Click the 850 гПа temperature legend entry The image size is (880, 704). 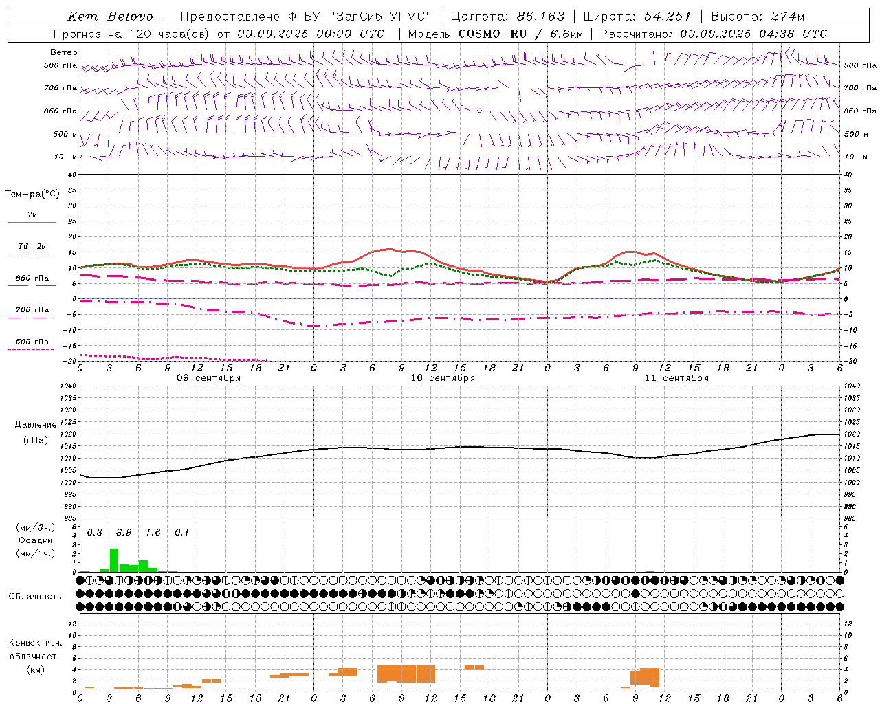(x=32, y=278)
